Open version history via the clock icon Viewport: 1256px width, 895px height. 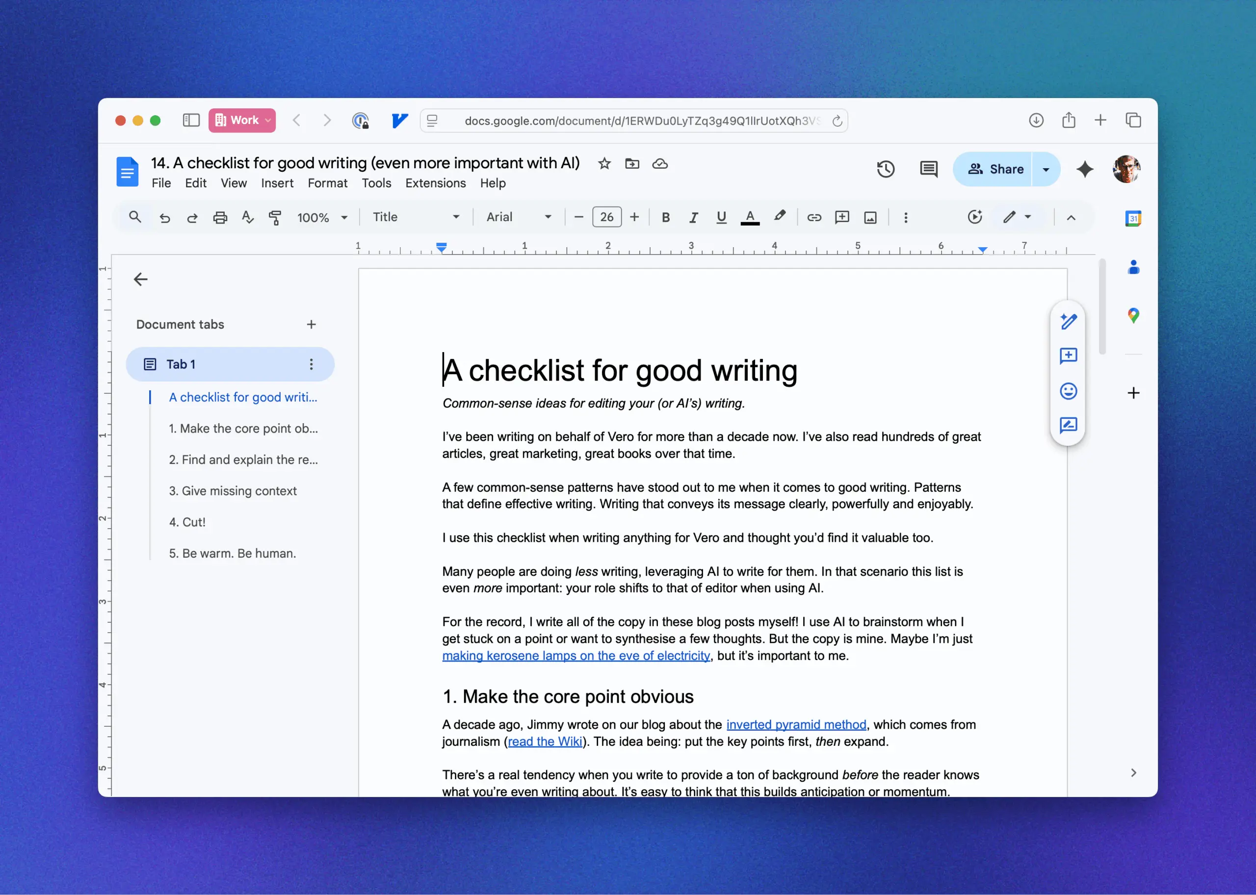coord(885,169)
